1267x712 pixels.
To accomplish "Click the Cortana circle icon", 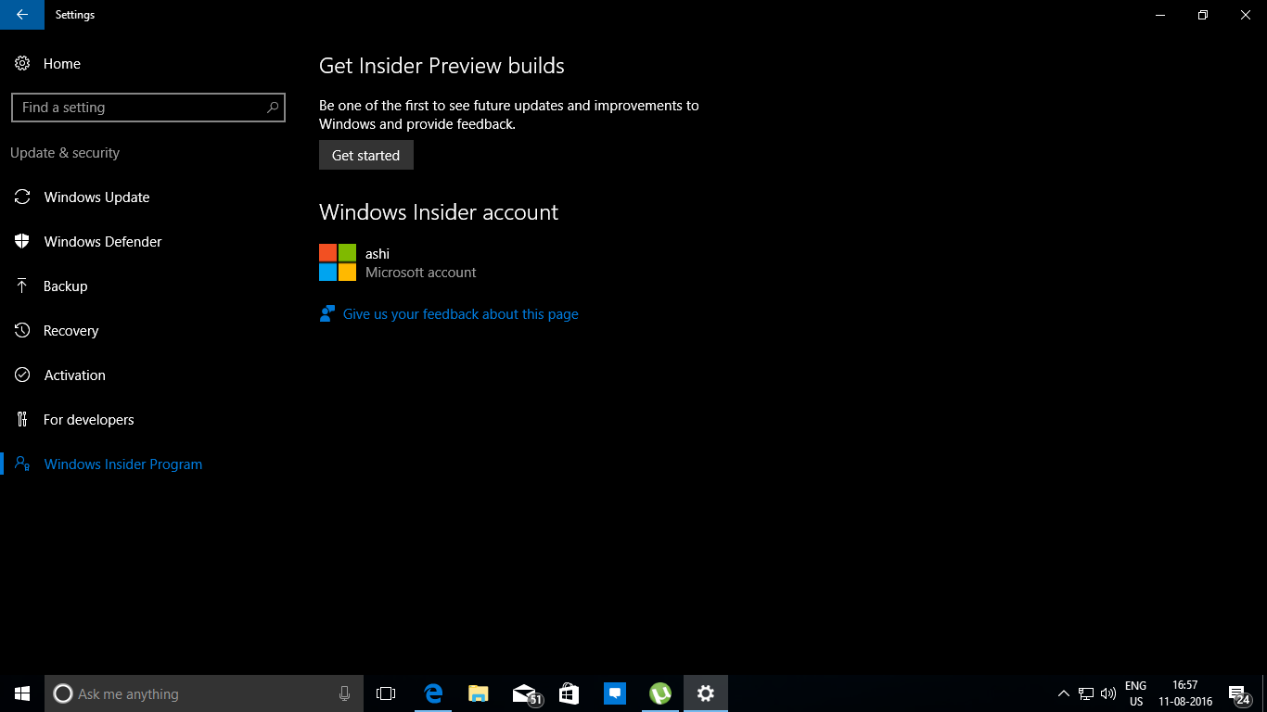I will tap(63, 693).
